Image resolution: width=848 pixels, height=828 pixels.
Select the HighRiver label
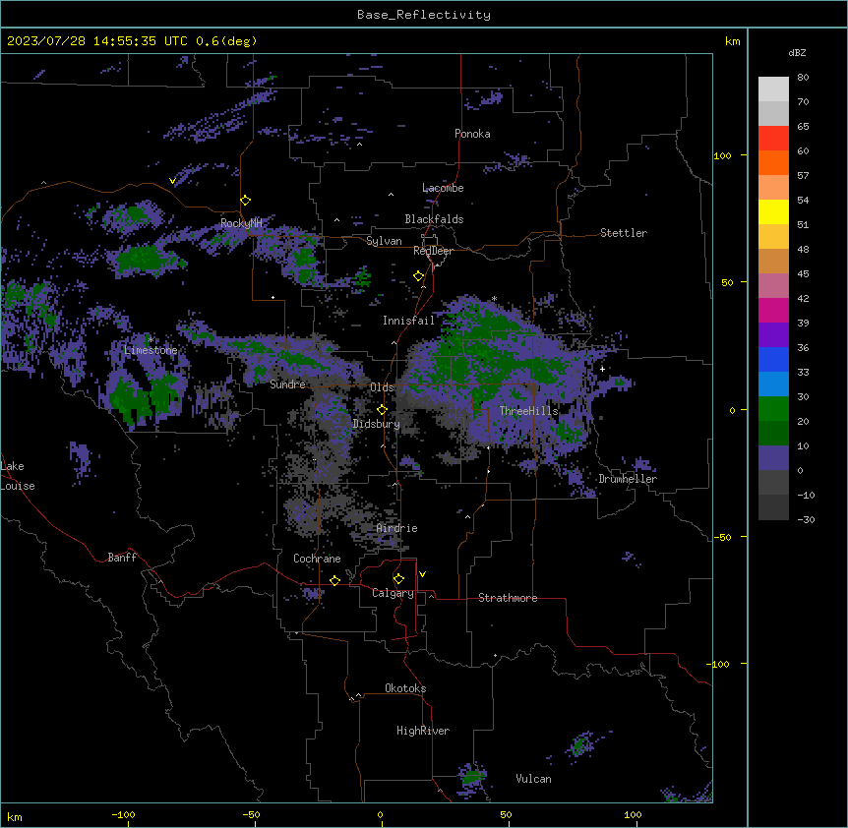(x=422, y=731)
